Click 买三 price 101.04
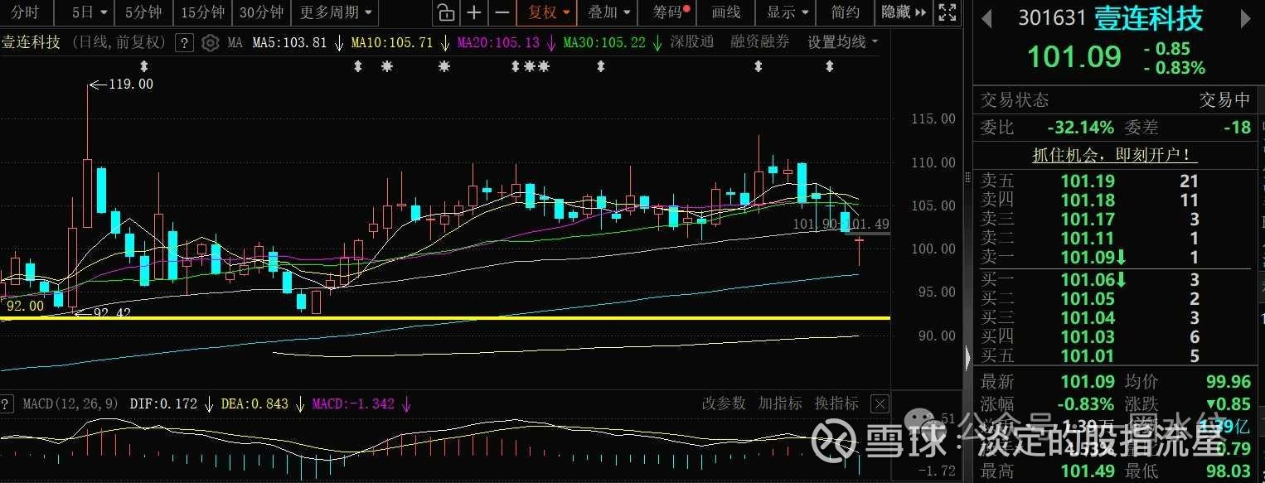Viewport: 1265px width, 483px height. coord(1088,318)
